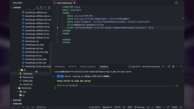Click the plus zoom-in icon in status bar

[152, 107]
